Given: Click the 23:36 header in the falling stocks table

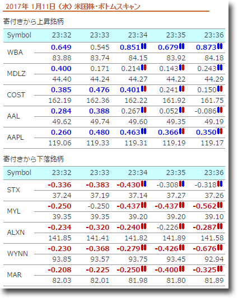Looking at the screenshot, I should pyautogui.click(x=214, y=173).
